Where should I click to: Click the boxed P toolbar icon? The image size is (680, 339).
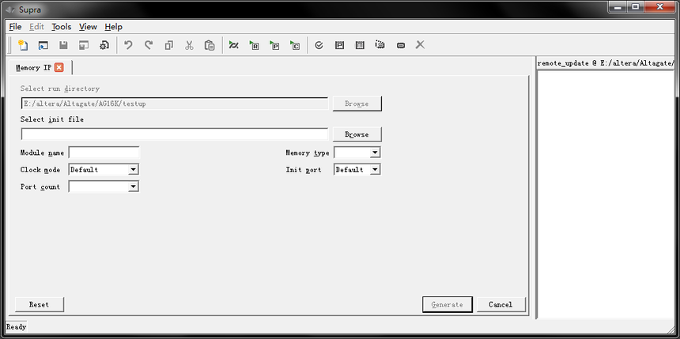tap(339, 45)
